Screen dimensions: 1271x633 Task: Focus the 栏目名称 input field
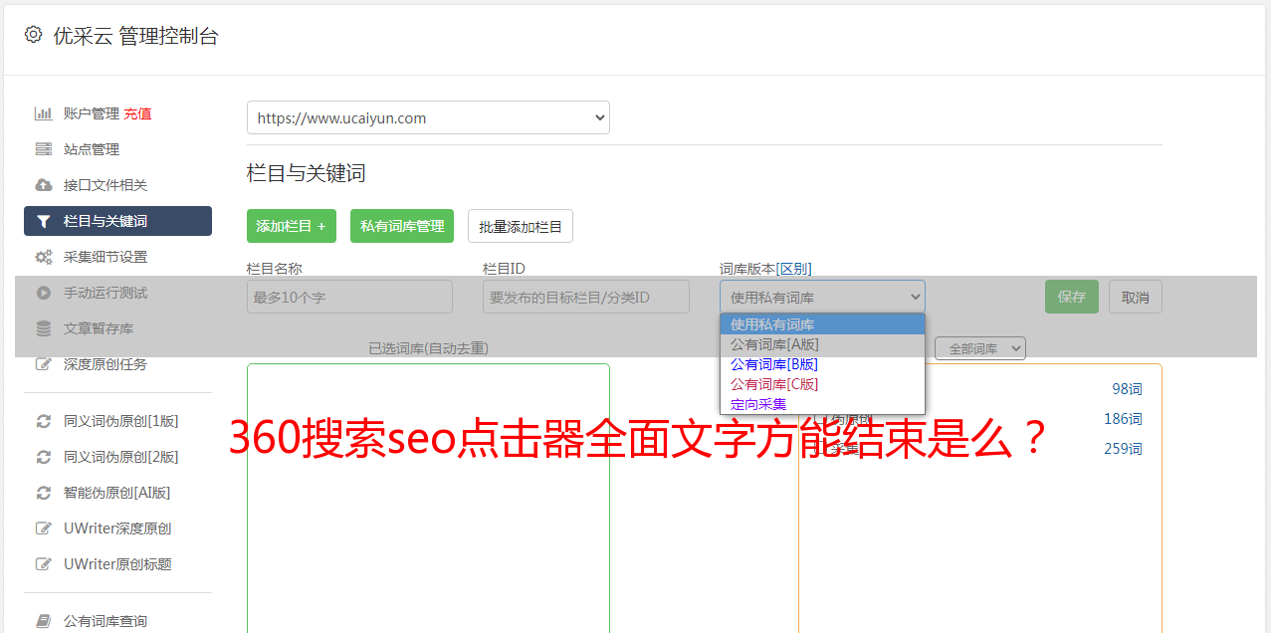click(349, 297)
